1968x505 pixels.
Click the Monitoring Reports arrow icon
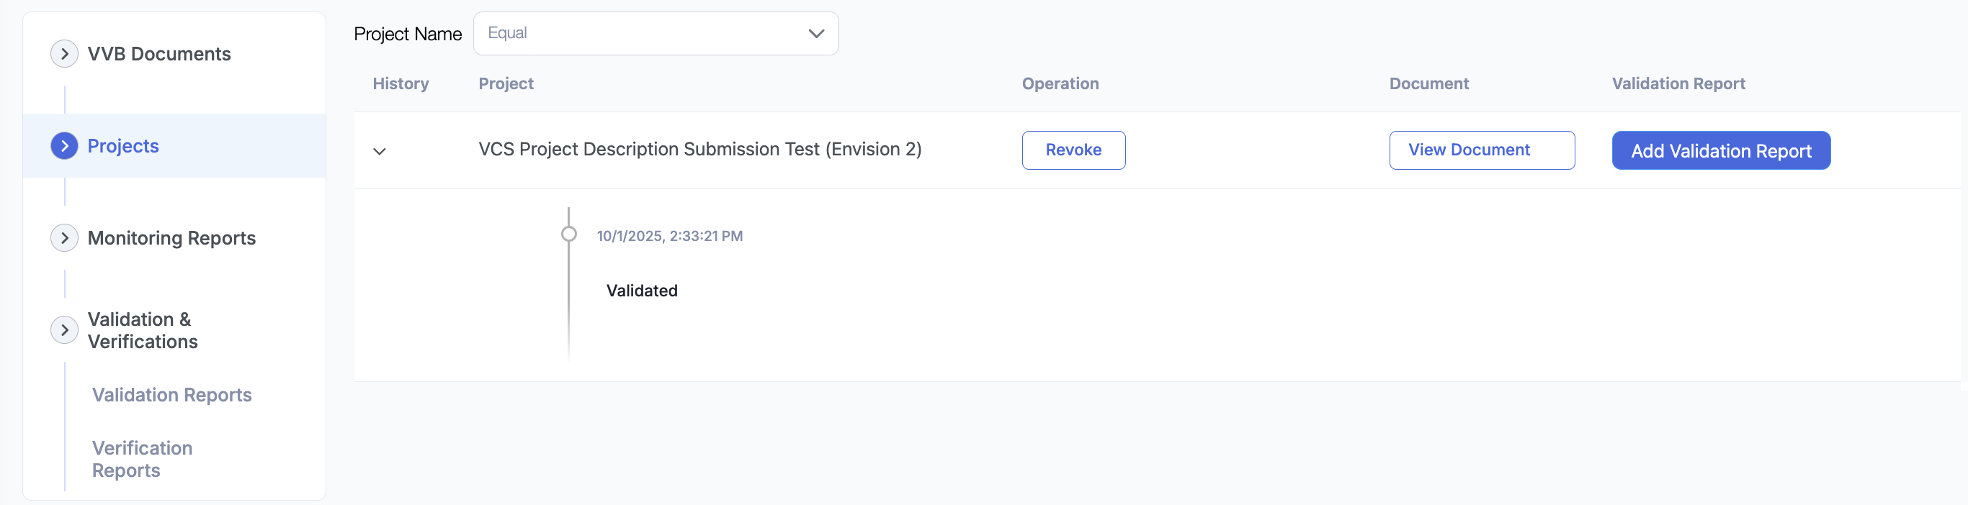click(64, 238)
